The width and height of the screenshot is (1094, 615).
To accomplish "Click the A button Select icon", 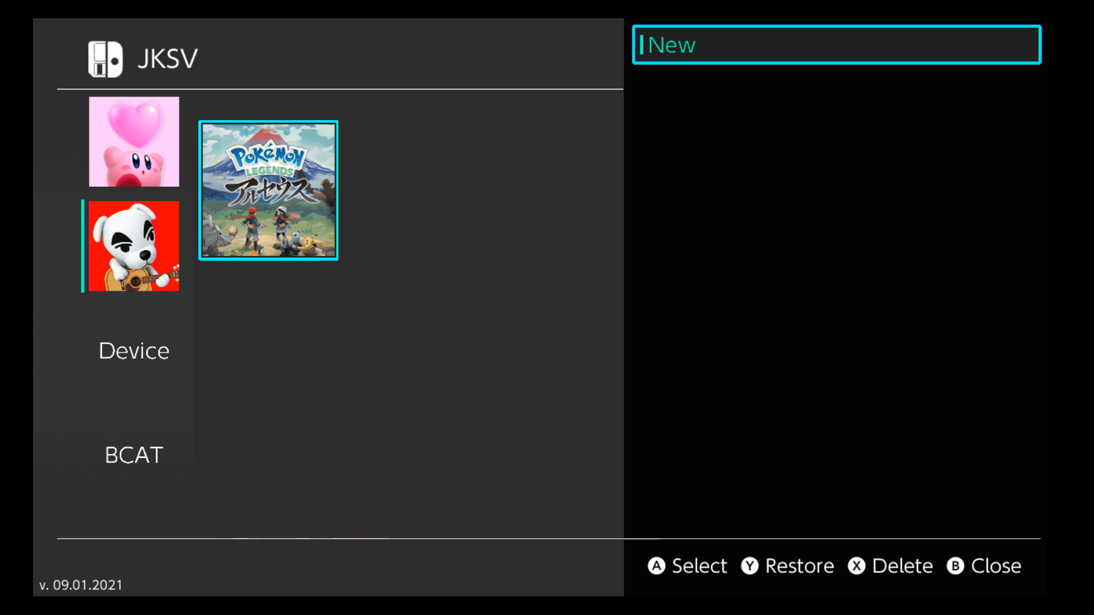I will click(656, 566).
